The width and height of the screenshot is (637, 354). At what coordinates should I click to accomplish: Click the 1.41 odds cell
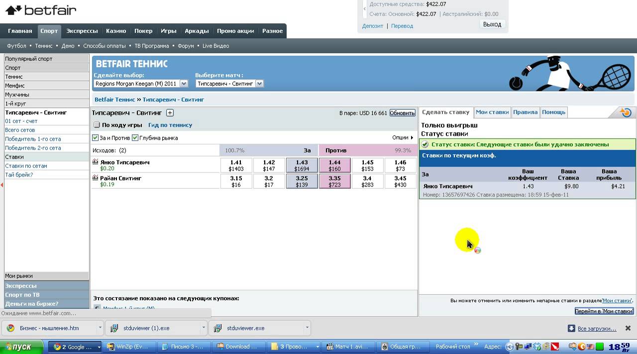click(x=236, y=166)
